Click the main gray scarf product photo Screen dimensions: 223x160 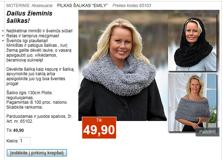(x=122, y=65)
